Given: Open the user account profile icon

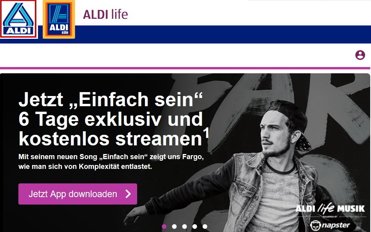Looking at the screenshot, I should [x=360, y=55].
